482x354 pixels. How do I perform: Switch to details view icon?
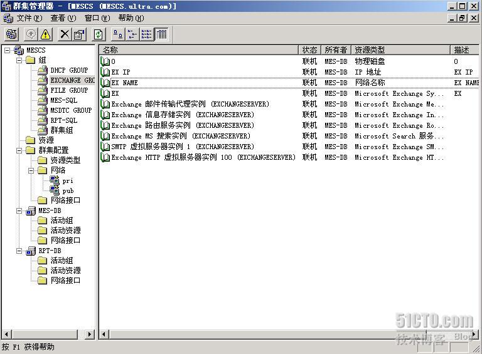[x=161, y=34]
